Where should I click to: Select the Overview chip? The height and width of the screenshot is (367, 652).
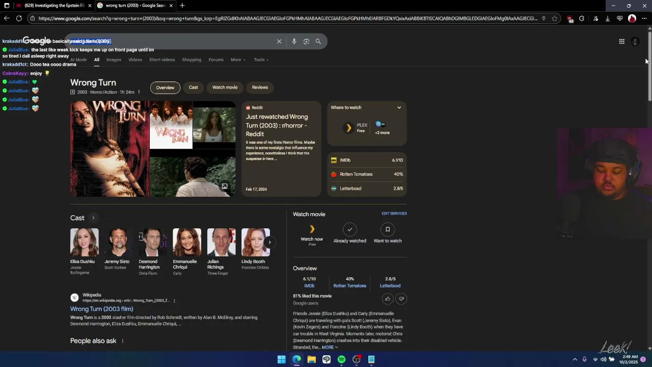tap(165, 88)
